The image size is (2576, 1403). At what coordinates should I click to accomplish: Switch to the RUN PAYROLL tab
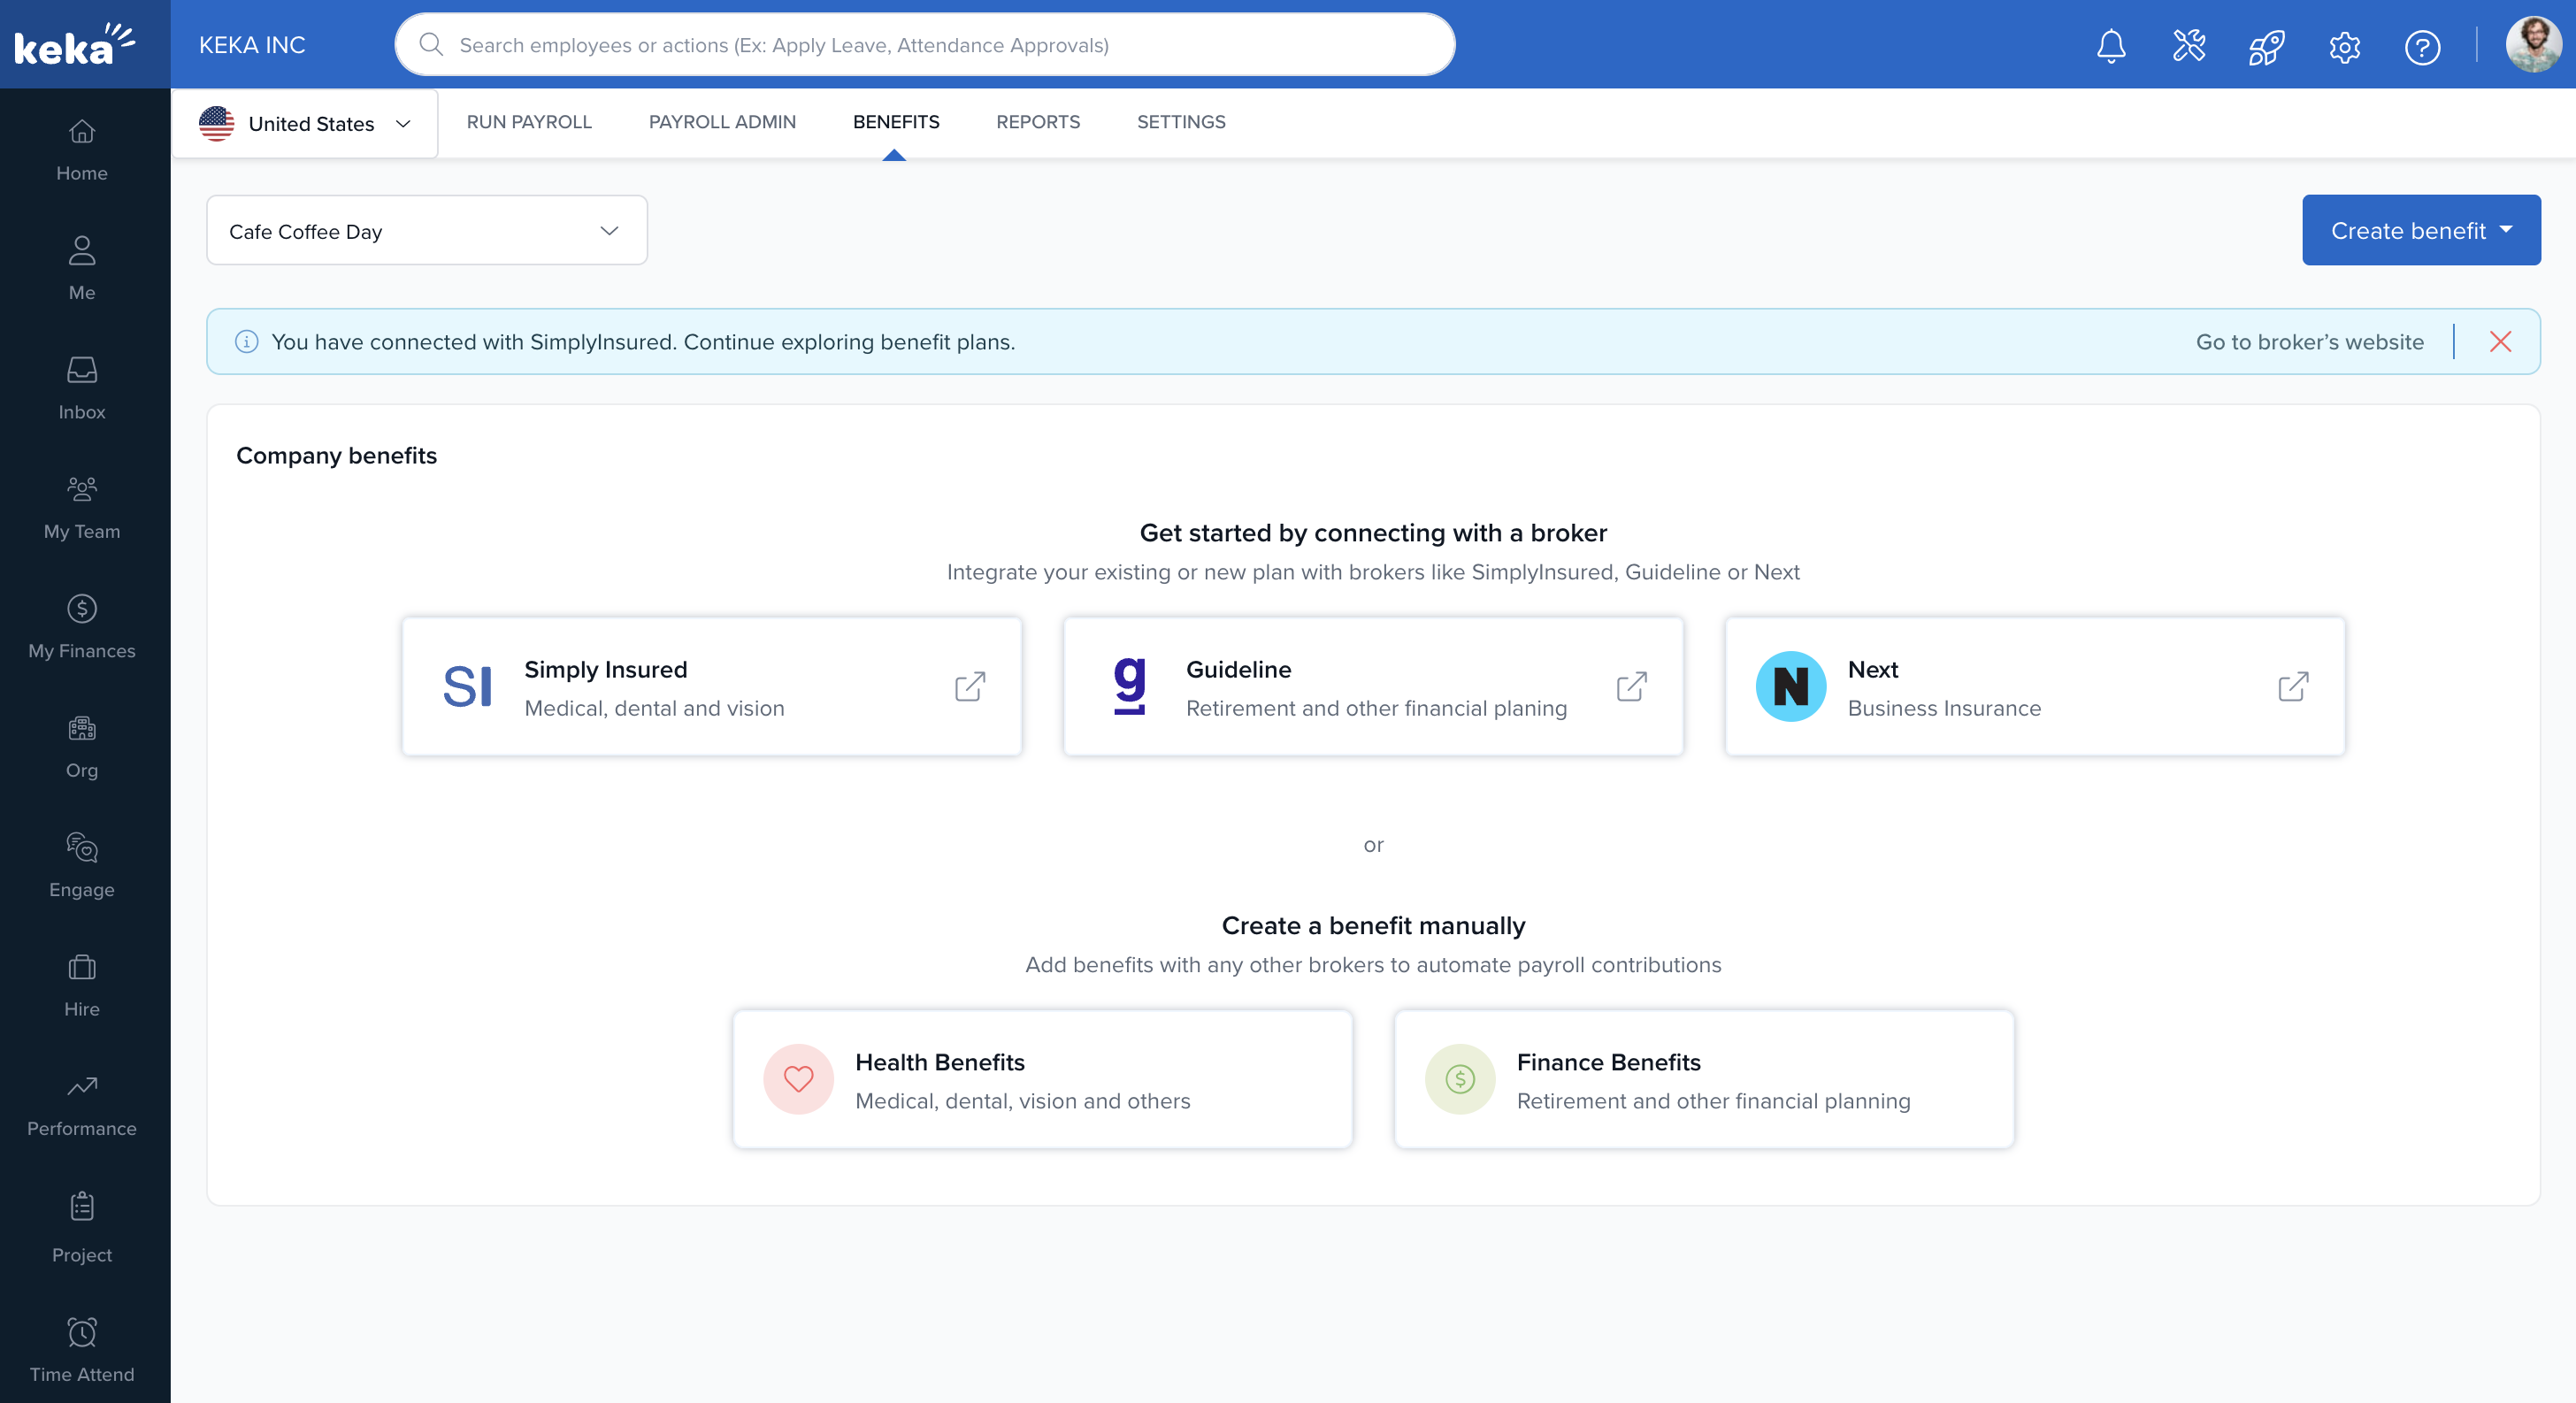[x=529, y=122]
